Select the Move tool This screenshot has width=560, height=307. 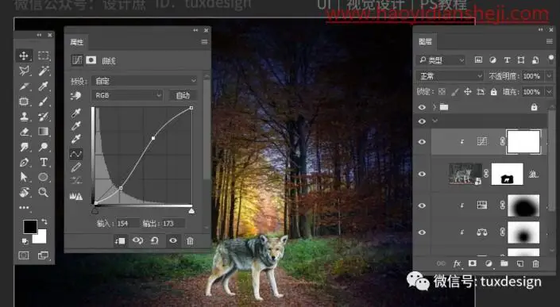pyautogui.click(x=24, y=56)
